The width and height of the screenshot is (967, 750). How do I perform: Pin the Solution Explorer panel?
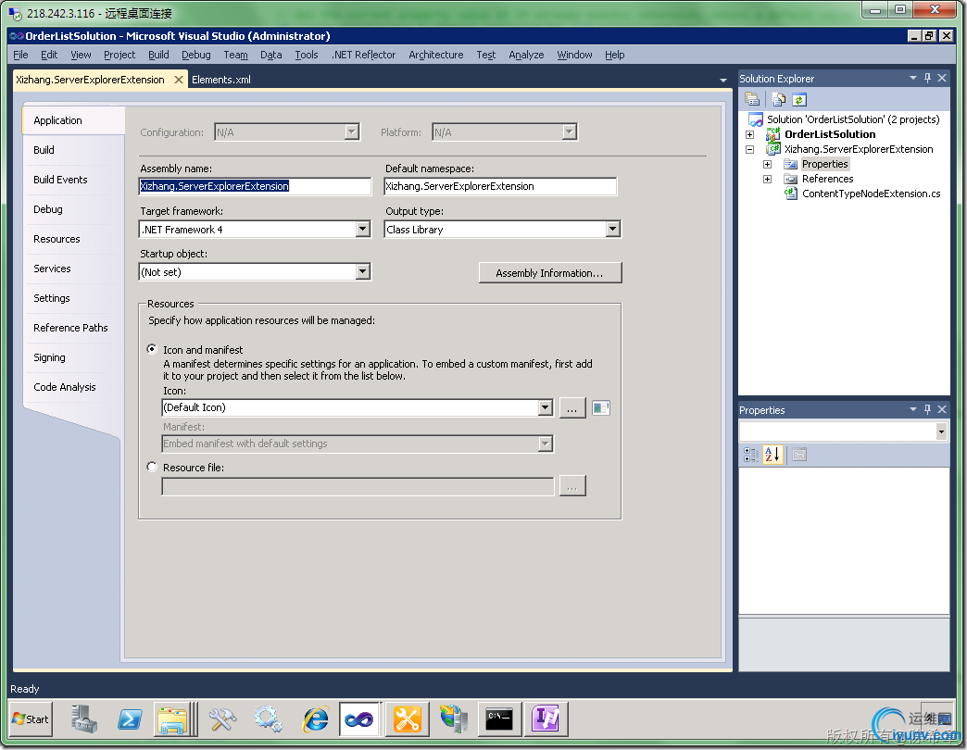[x=927, y=79]
